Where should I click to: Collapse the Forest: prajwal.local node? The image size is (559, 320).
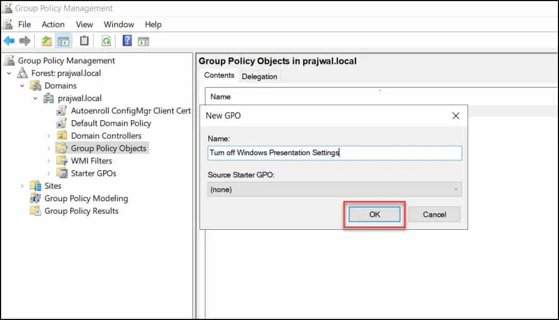(9, 73)
